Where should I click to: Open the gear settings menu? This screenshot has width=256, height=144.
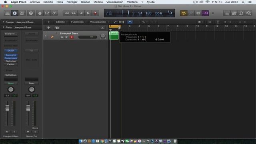[x=200, y=22]
